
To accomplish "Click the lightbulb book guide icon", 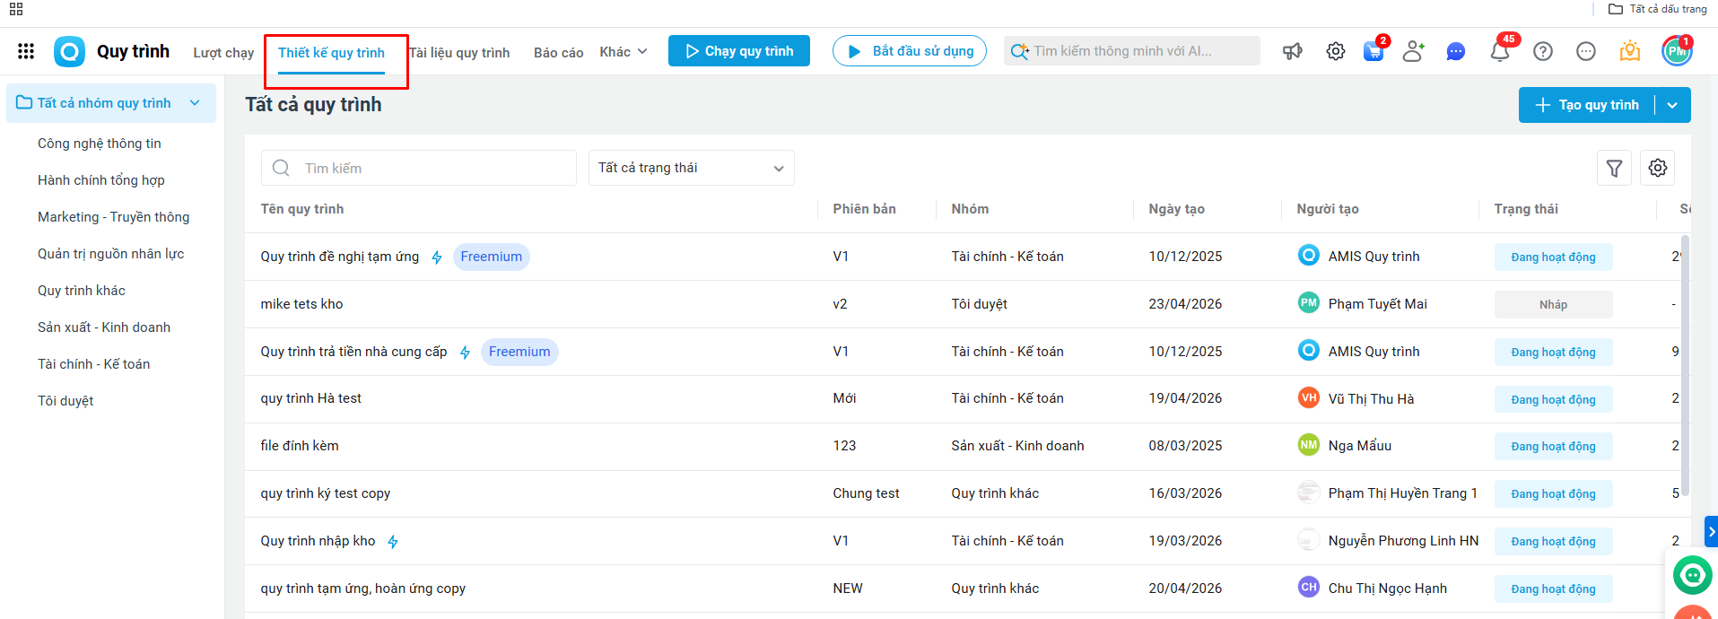I will pyautogui.click(x=1629, y=51).
